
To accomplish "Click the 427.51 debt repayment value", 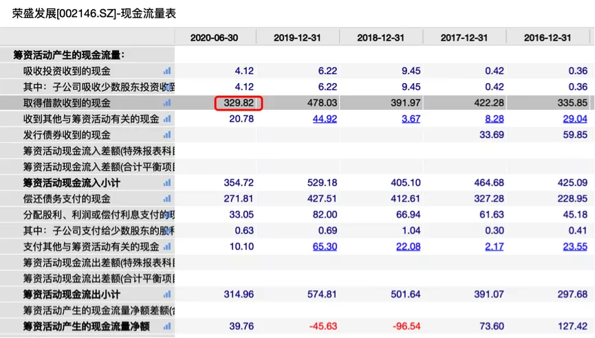I will tap(322, 199).
